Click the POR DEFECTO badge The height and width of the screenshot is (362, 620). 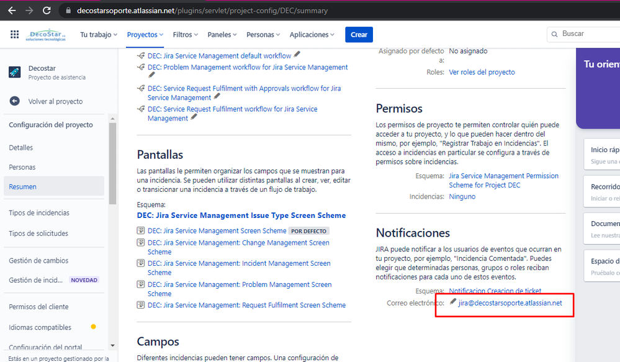coord(309,230)
